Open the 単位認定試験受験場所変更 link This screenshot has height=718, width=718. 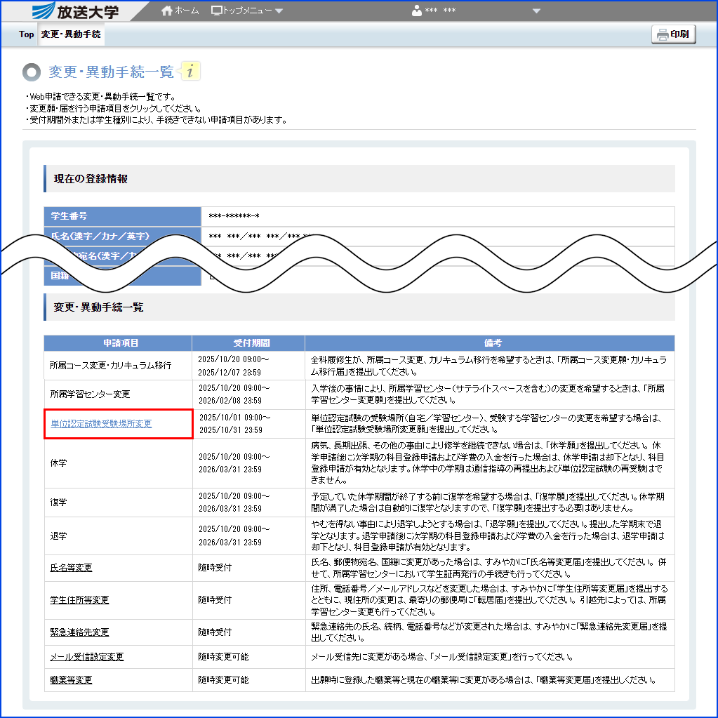(x=101, y=423)
